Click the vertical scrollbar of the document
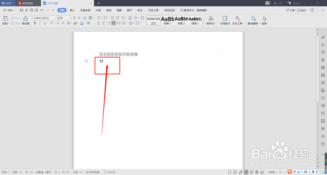The width and height of the screenshot is (327, 175). (318, 69)
